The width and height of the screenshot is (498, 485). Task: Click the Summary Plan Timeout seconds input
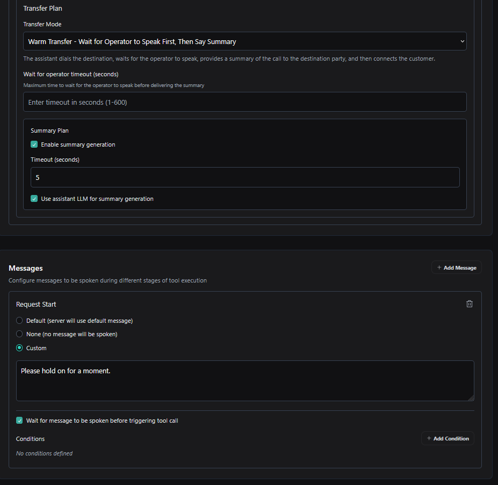[244, 177]
